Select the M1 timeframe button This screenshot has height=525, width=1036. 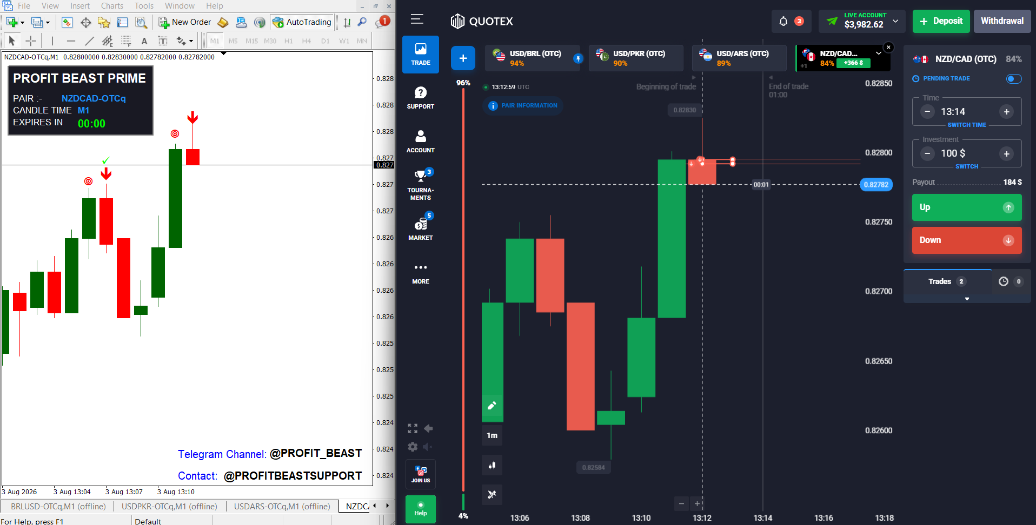point(215,41)
